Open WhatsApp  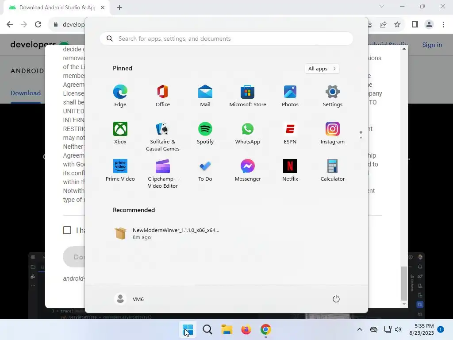pyautogui.click(x=248, y=133)
